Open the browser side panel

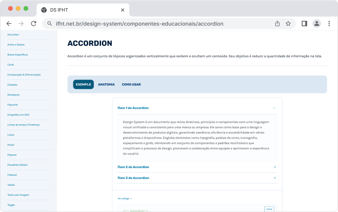pos(304,24)
